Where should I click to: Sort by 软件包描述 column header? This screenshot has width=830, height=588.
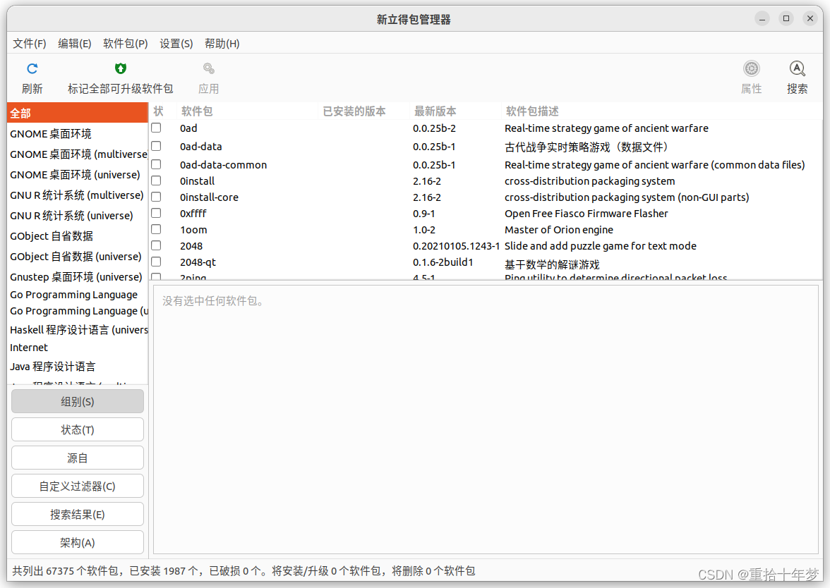pyautogui.click(x=662, y=111)
